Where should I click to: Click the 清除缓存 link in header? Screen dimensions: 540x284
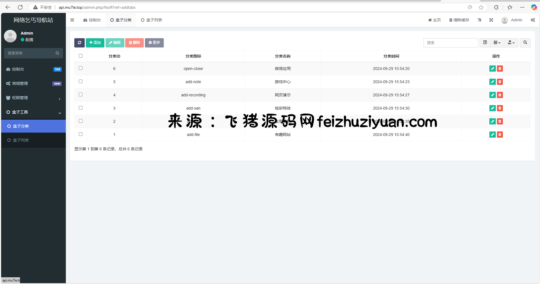coord(459,20)
